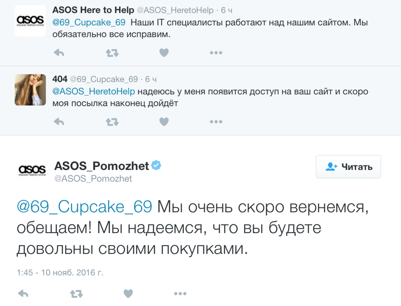Like the ASOS Here to Help tweet
This screenshot has height=306, width=401.
point(164,53)
